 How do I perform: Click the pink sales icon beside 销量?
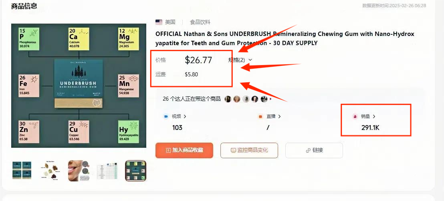(x=355, y=116)
